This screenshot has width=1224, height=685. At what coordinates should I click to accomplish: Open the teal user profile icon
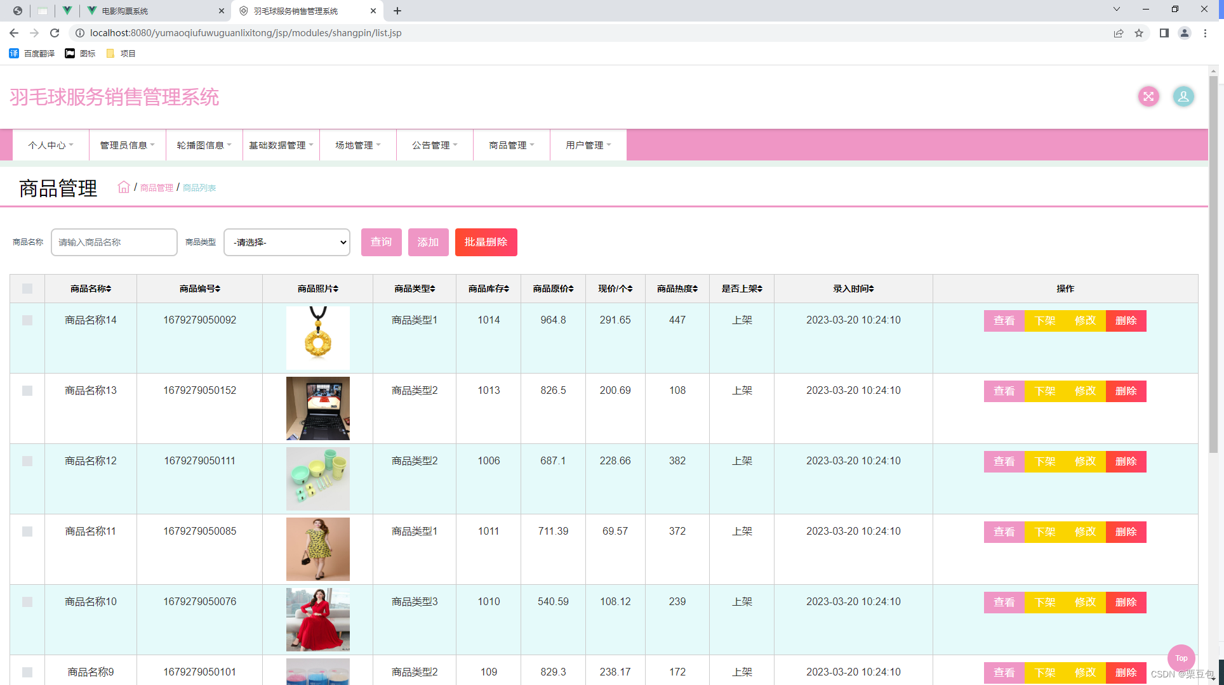pos(1183,96)
